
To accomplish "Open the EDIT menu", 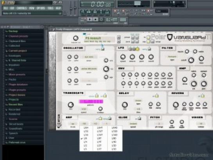I will pyautogui.click(x=12, y=8).
